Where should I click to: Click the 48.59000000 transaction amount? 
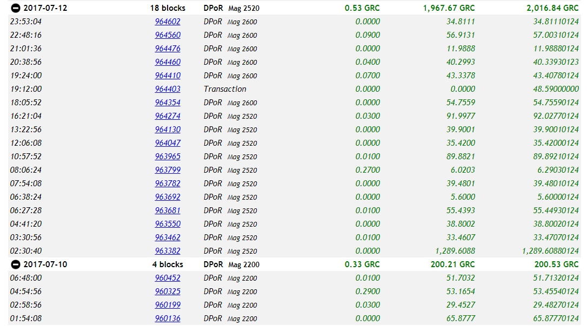(x=556, y=89)
